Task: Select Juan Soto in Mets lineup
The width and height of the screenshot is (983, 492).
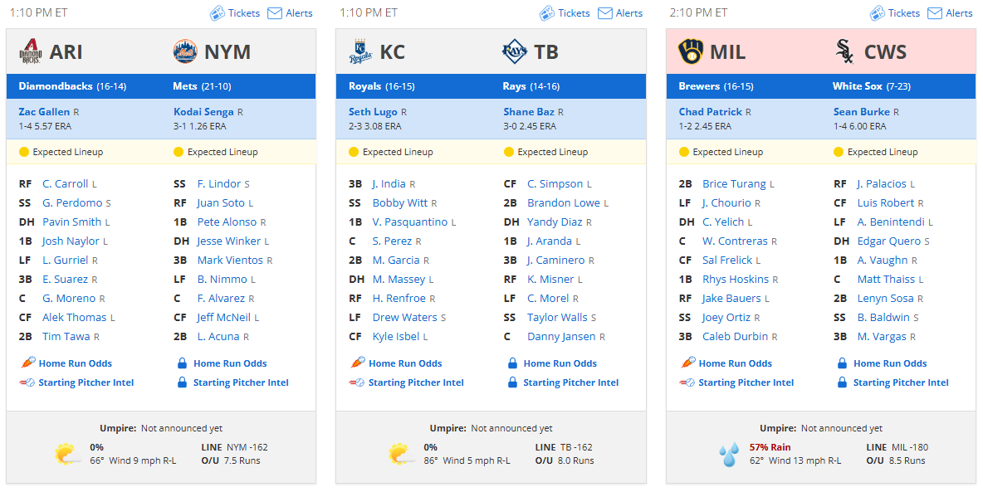Action: click(x=222, y=202)
